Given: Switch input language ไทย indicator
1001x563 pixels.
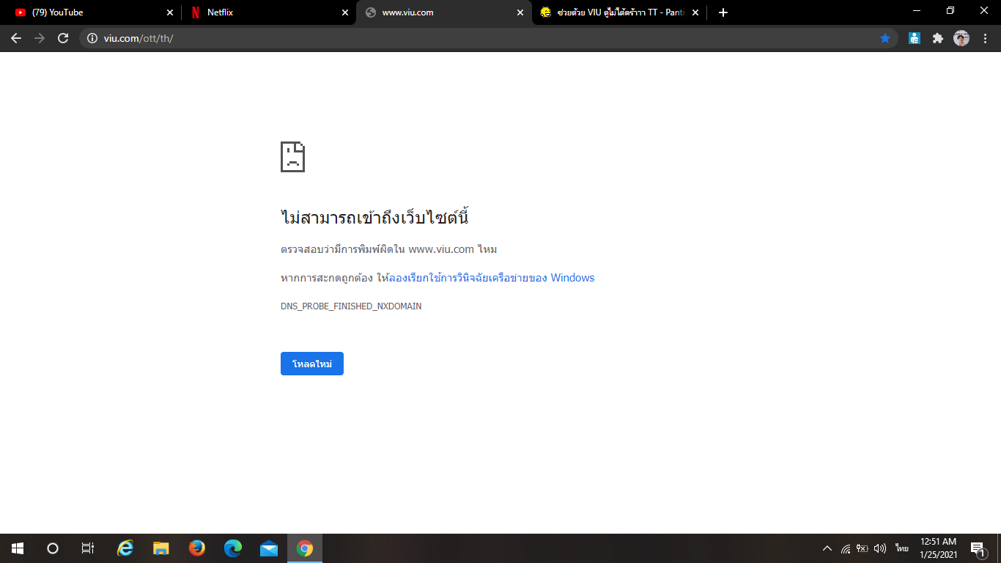Looking at the screenshot, I should 901,548.
